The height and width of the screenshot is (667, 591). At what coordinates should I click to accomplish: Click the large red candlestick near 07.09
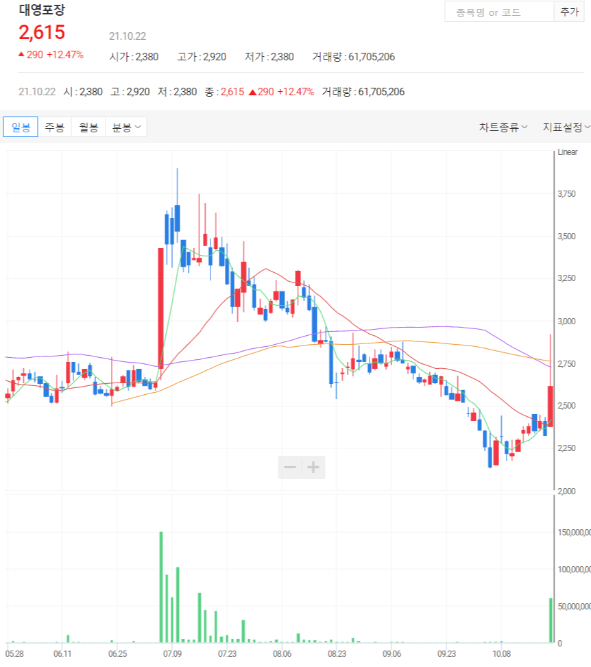click(x=161, y=308)
